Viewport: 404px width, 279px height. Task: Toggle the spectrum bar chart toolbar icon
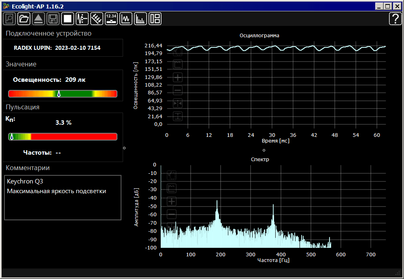[x=140, y=19]
